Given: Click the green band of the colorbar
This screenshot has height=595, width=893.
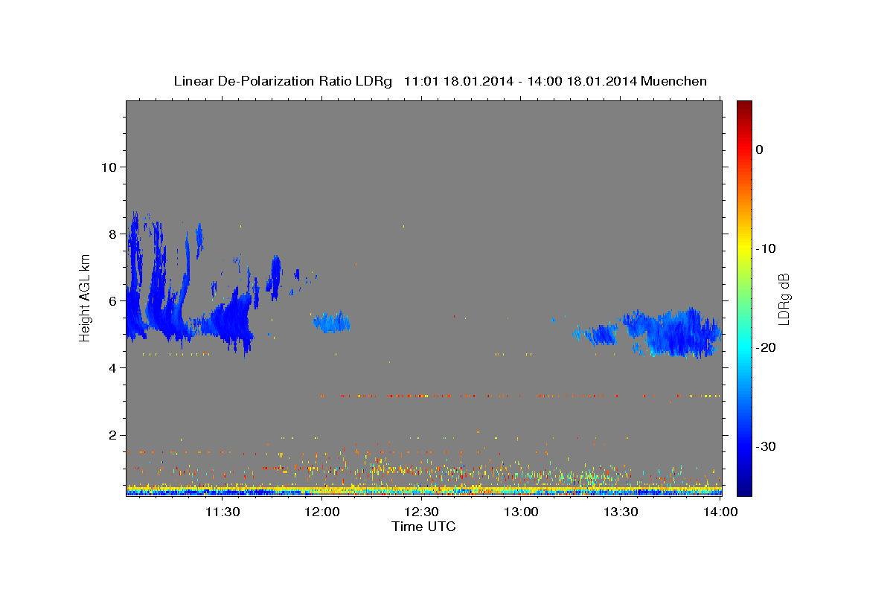Looking at the screenshot, I should point(744,297).
